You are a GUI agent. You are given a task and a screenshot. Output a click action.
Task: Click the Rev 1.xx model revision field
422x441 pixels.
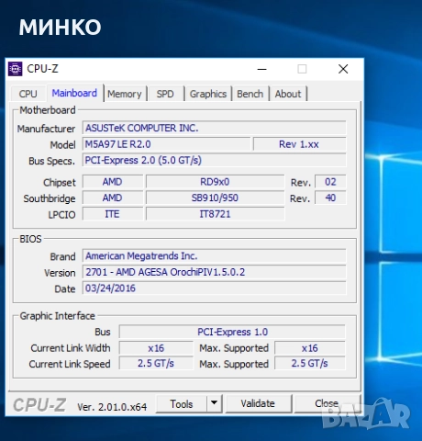coord(300,144)
